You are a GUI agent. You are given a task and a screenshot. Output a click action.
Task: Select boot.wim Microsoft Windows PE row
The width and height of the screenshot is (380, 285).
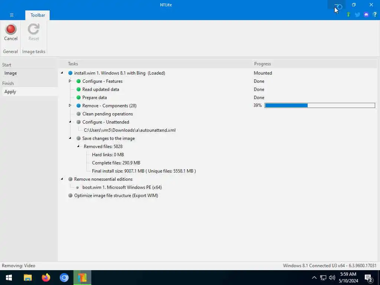click(x=122, y=187)
